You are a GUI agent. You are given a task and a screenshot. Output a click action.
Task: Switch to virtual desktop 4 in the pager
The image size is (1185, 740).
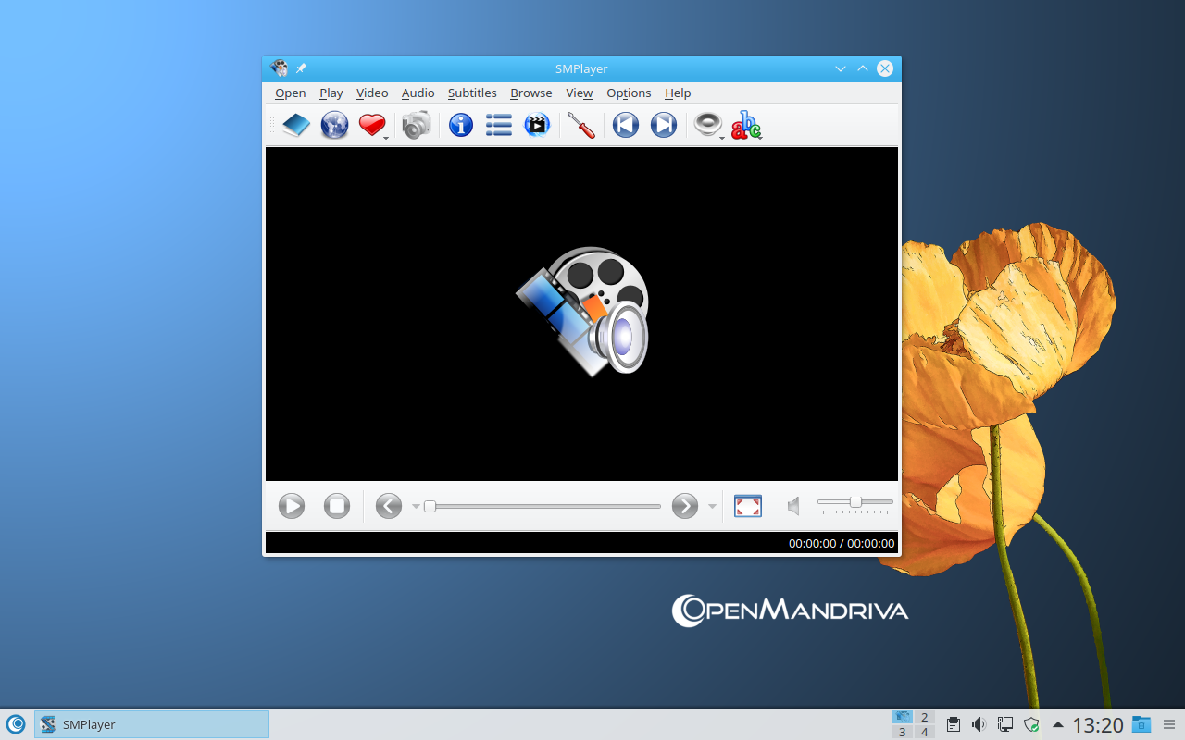point(924,732)
